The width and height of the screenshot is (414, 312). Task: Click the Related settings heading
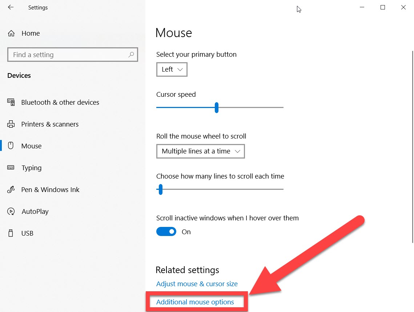click(x=188, y=270)
